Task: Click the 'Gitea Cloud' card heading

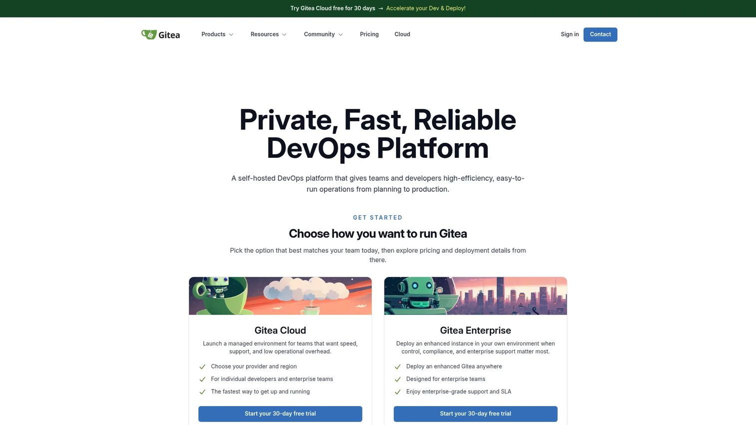Action: tap(280, 330)
